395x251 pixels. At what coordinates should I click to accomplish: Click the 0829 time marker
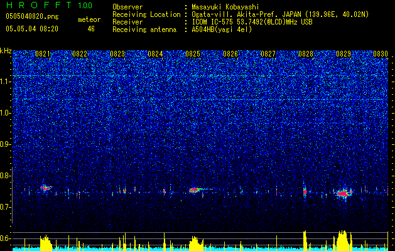(344, 53)
